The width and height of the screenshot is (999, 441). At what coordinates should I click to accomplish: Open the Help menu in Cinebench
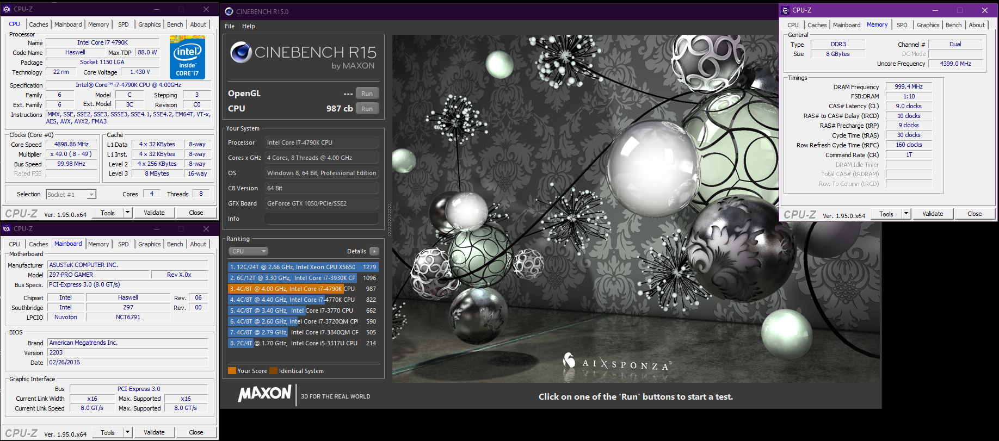248,26
